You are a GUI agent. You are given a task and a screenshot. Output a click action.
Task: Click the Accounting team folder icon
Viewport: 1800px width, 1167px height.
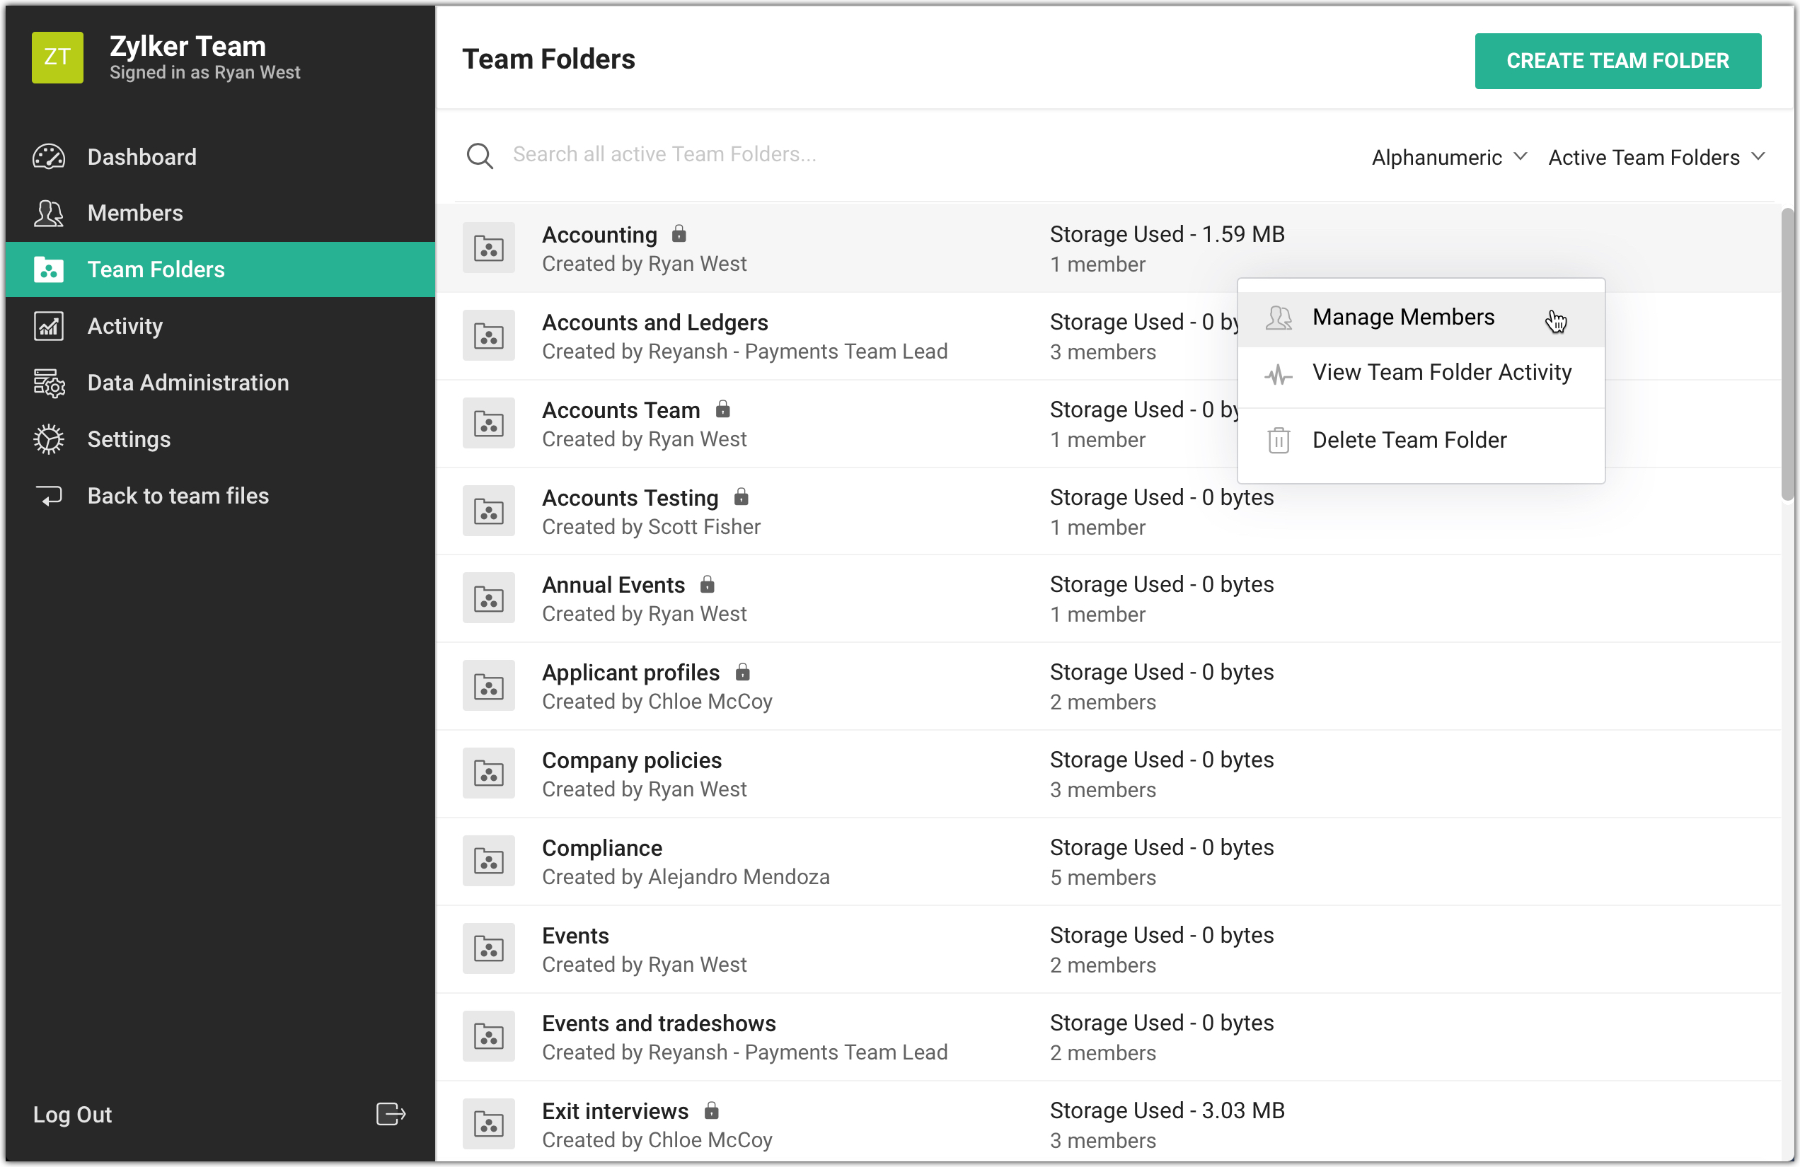click(x=489, y=248)
